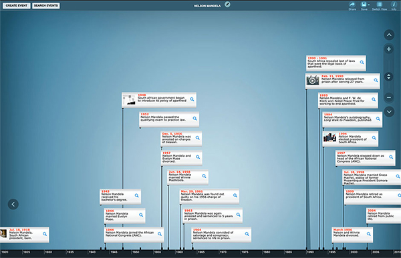Magnify the Feb. 11, 1990 release event
Image resolution: width=401 pixels, height=258 pixels.
tap(376, 80)
